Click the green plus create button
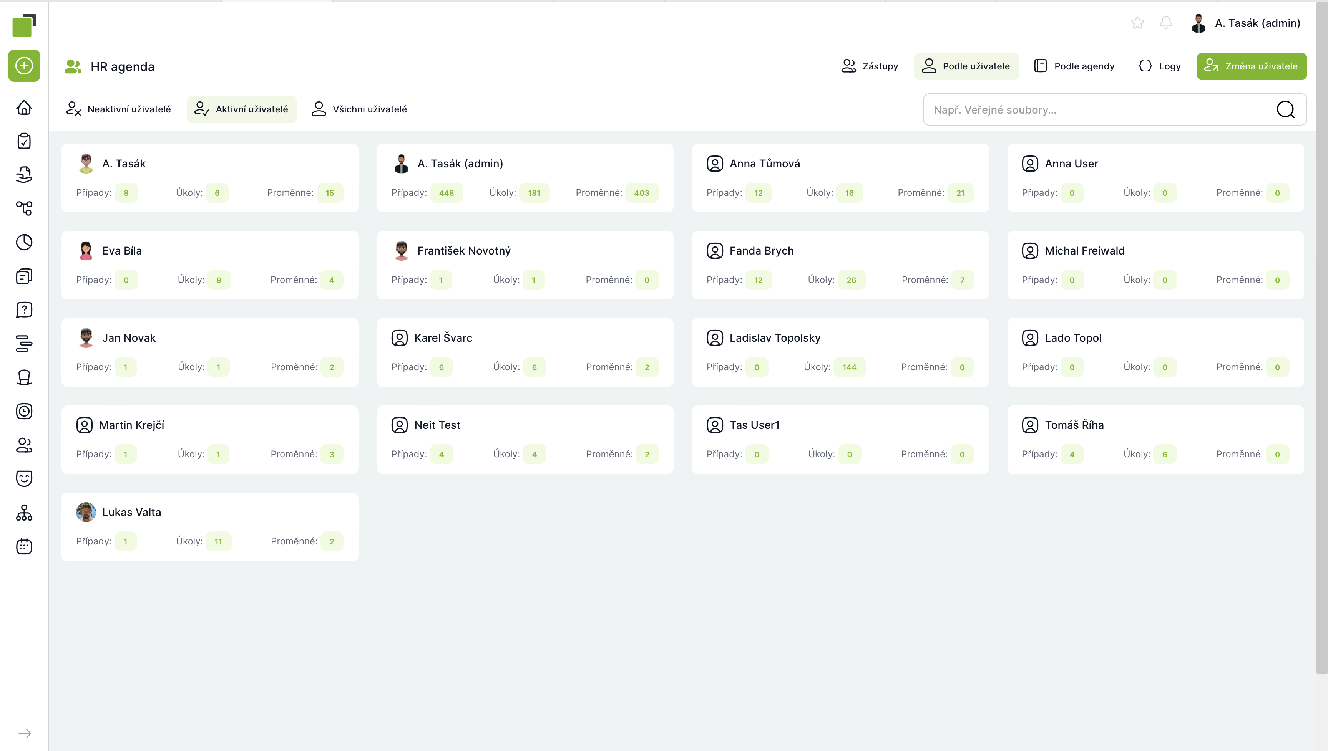Viewport: 1328px width, 751px height. (24, 66)
